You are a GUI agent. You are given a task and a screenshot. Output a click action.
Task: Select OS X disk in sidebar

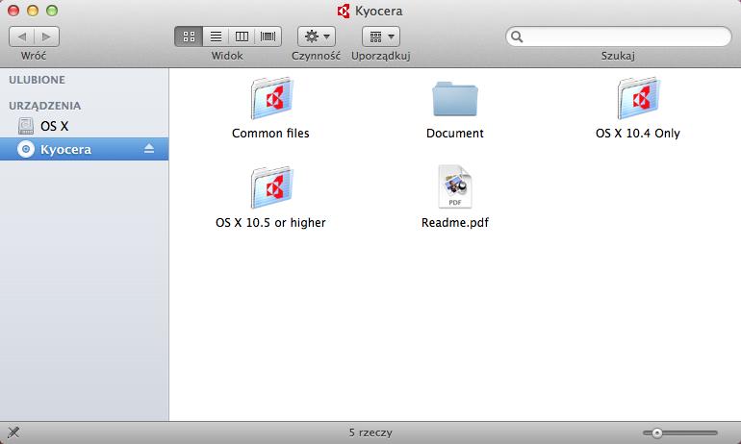coord(84,126)
